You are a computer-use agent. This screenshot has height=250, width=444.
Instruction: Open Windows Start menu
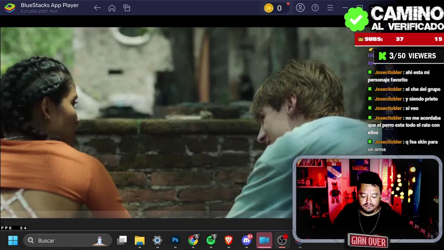click(x=13, y=240)
